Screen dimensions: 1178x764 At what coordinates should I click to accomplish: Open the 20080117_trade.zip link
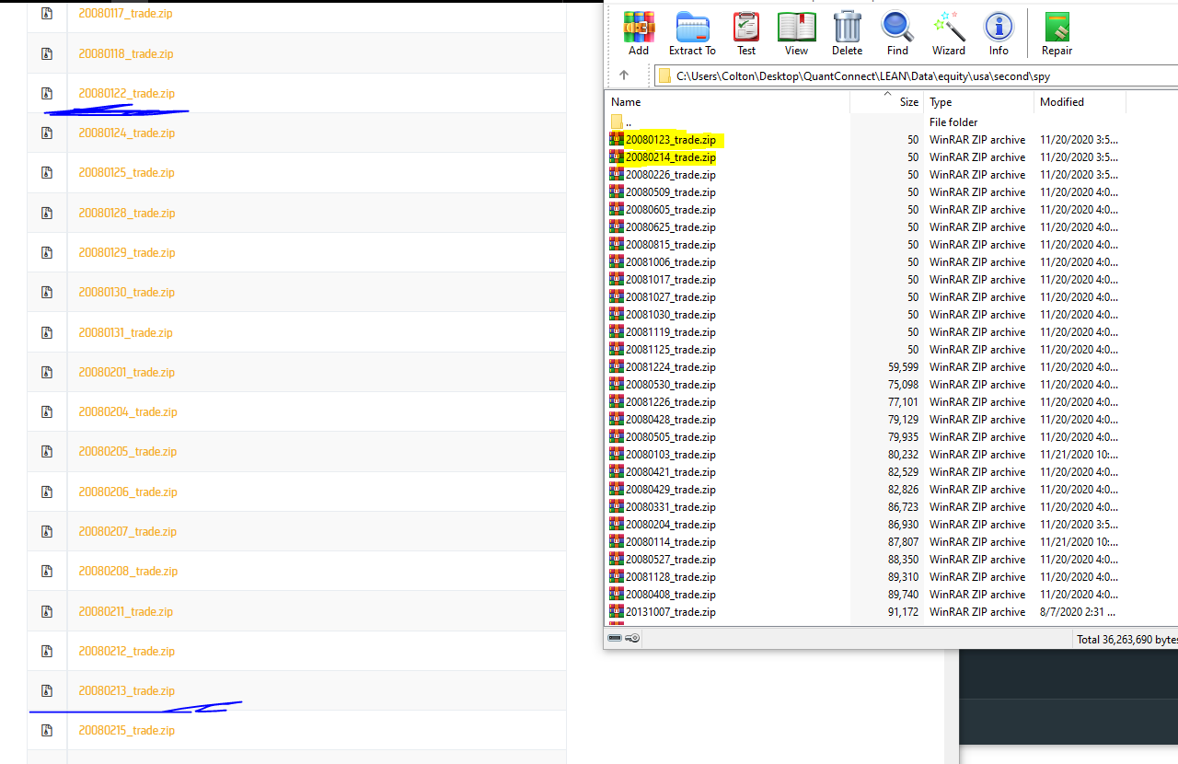[125, 13]
